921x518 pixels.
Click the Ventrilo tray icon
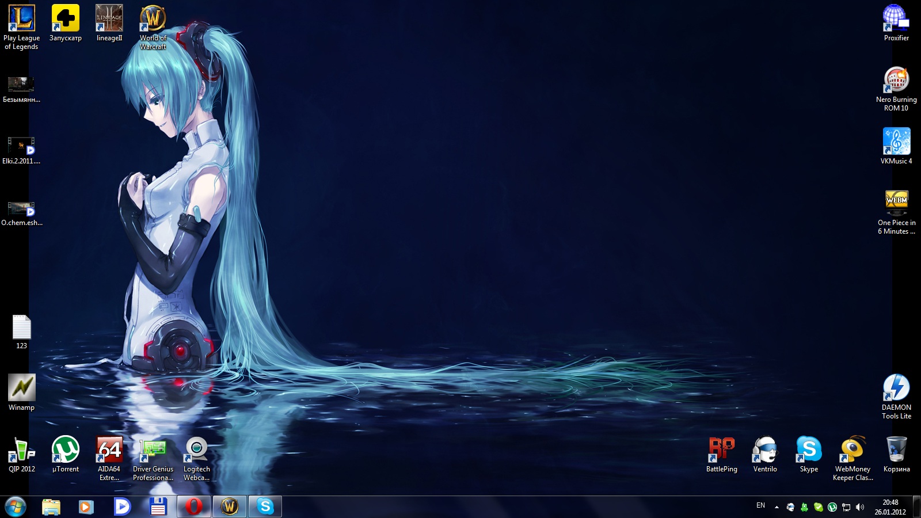pyautogui.click(x=790, y=507)
